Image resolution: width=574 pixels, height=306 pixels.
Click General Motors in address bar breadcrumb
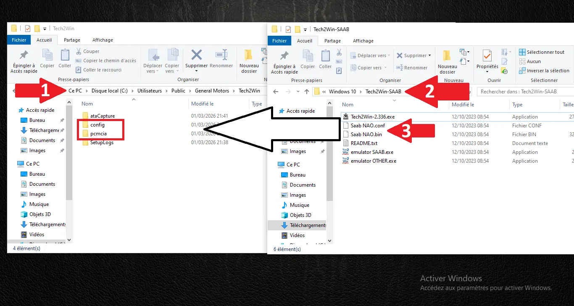212,91
